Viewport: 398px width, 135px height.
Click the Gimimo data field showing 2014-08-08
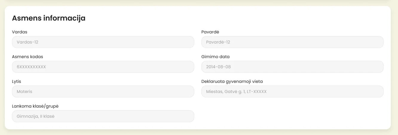293,67
